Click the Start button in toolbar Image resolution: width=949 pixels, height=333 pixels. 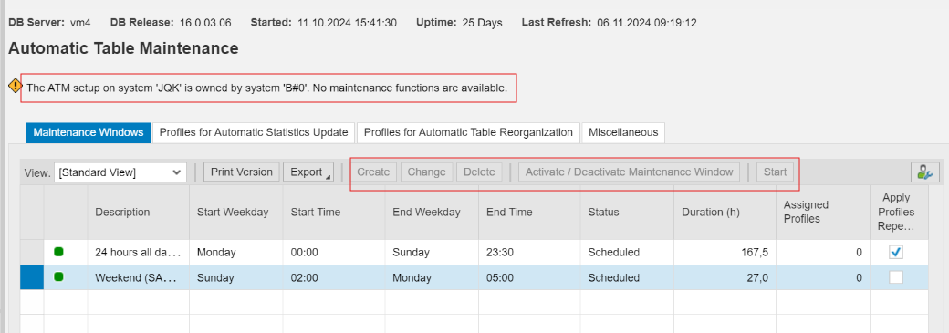pos(775,172)
